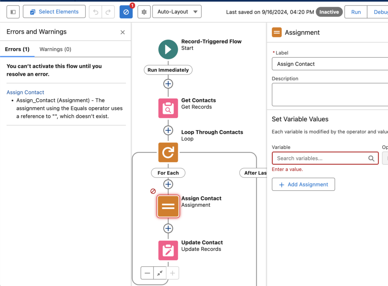Click the Redo arrow icon

108,12
